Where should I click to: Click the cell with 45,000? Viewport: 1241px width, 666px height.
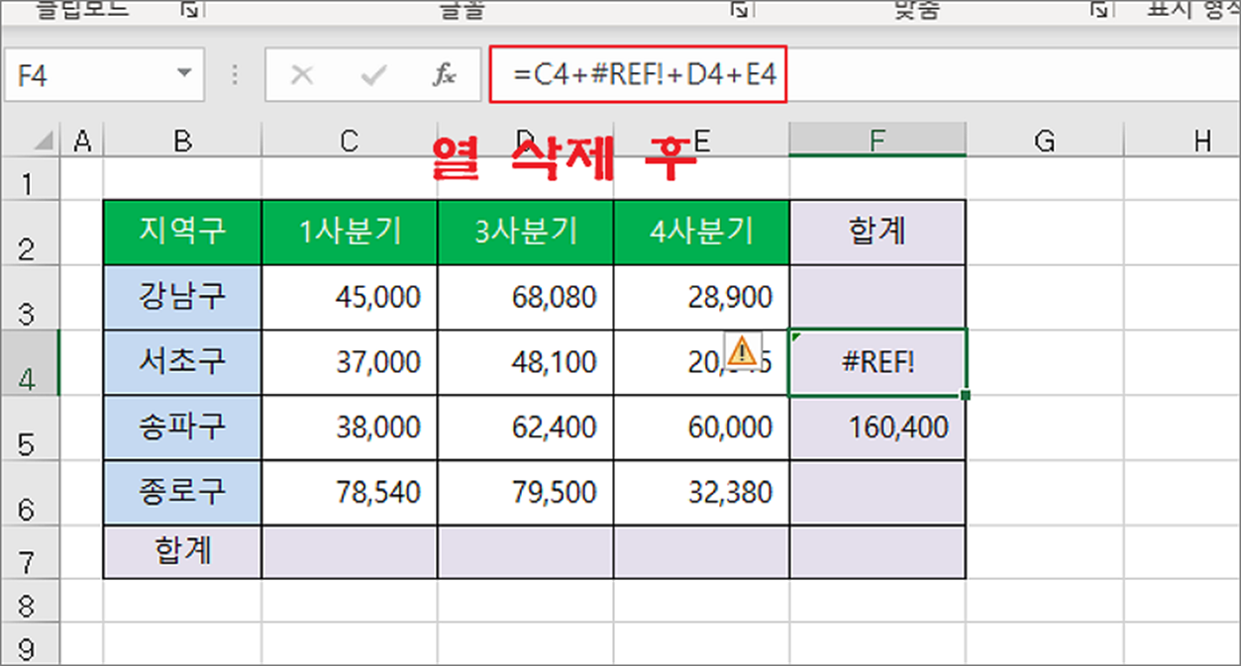350,297
